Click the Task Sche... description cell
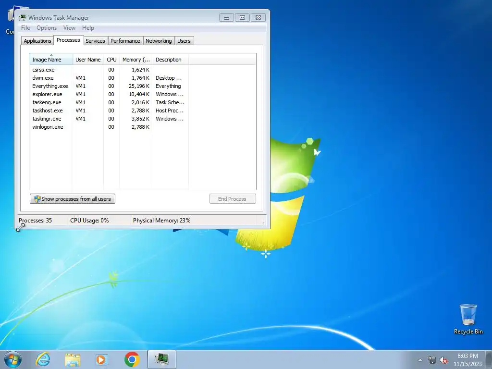492x369 pixels. click(x=170, y=102)
